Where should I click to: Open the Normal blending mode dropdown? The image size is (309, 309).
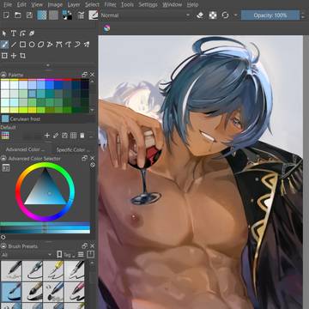point(145,15)
